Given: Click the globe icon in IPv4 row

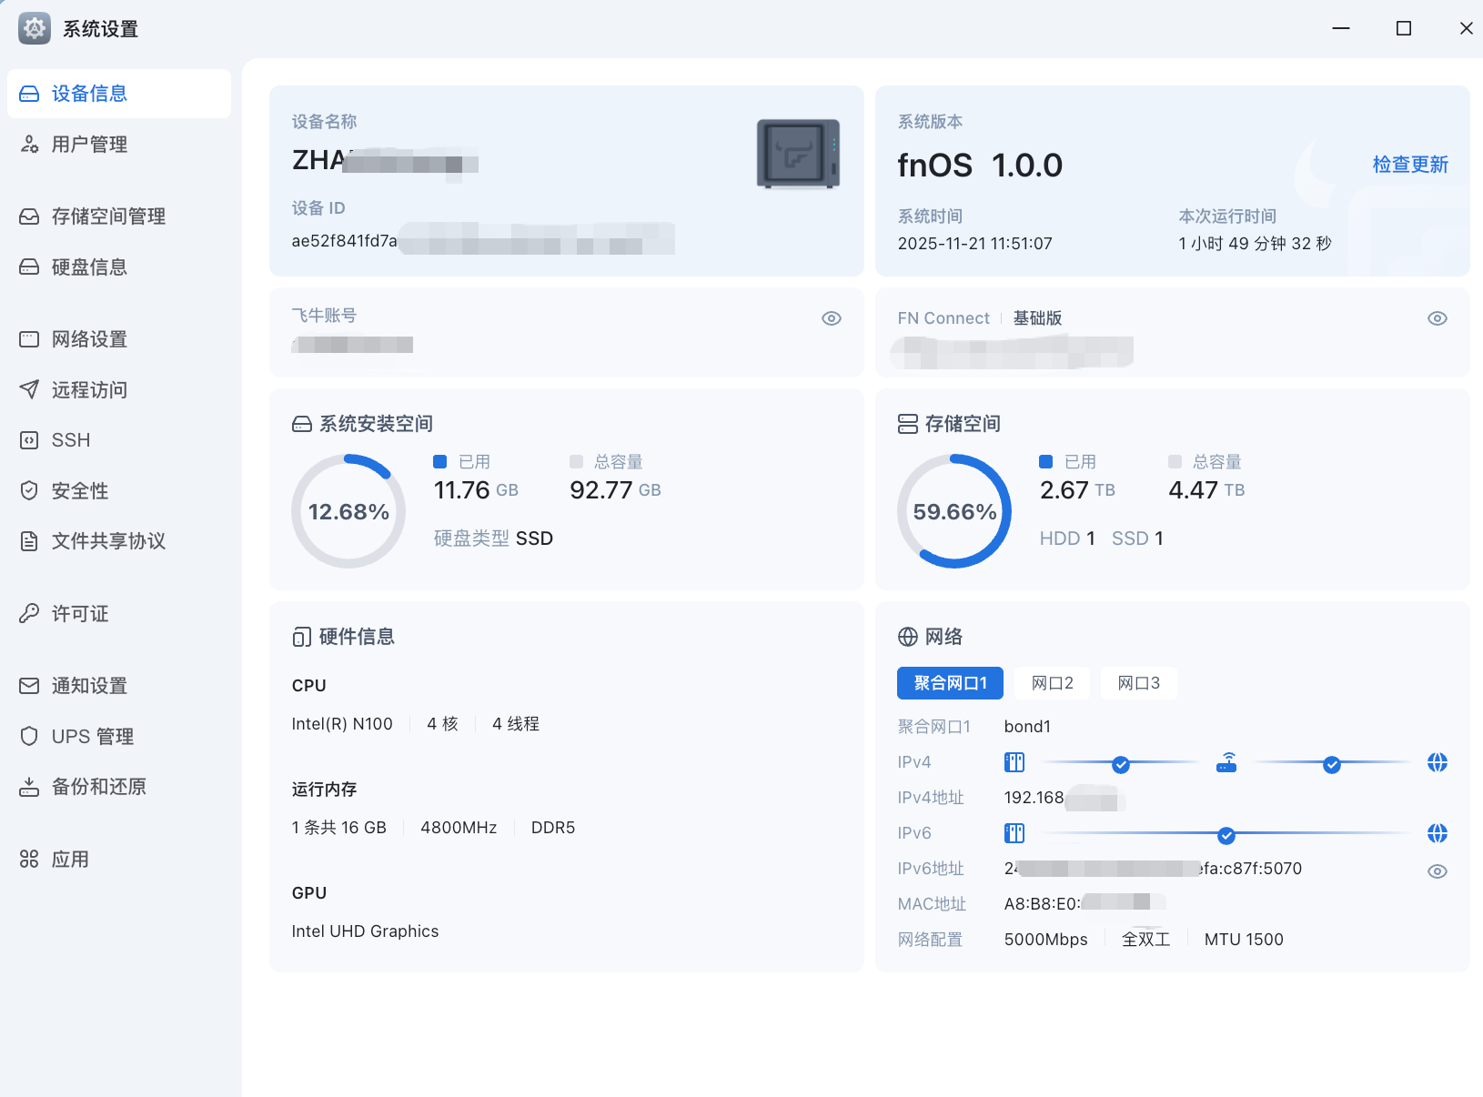Looking at the screenshot, I should click(1437, 763).
